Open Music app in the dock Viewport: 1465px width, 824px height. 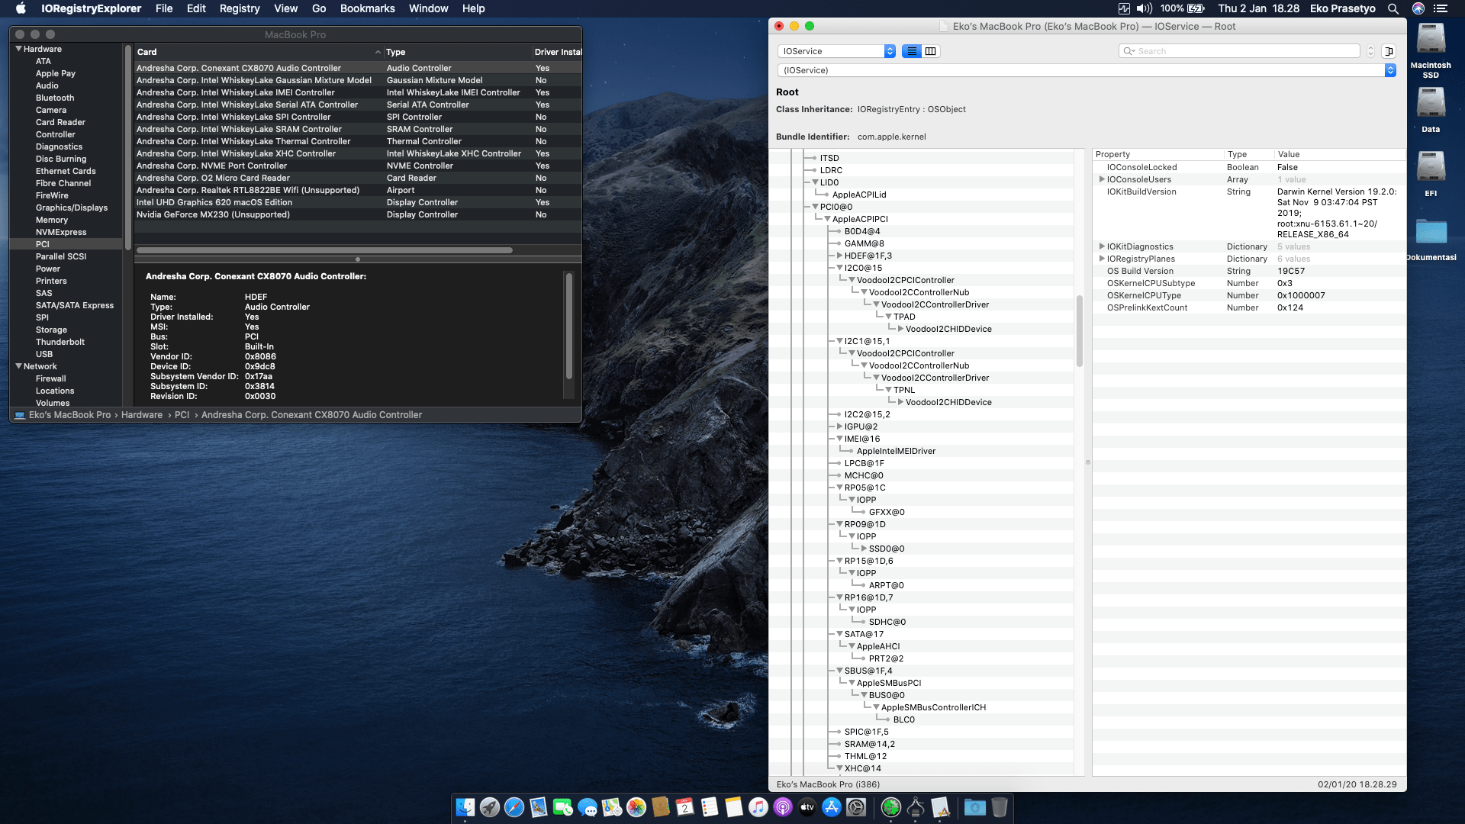pos(758,806)
